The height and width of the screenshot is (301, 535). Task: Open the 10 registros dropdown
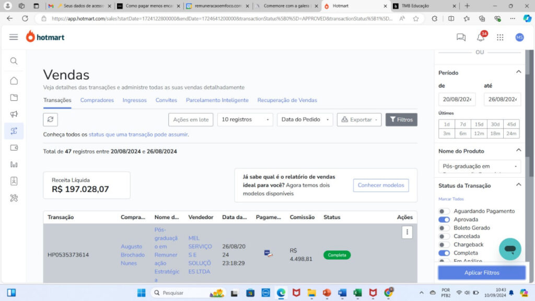click(245, 120)
